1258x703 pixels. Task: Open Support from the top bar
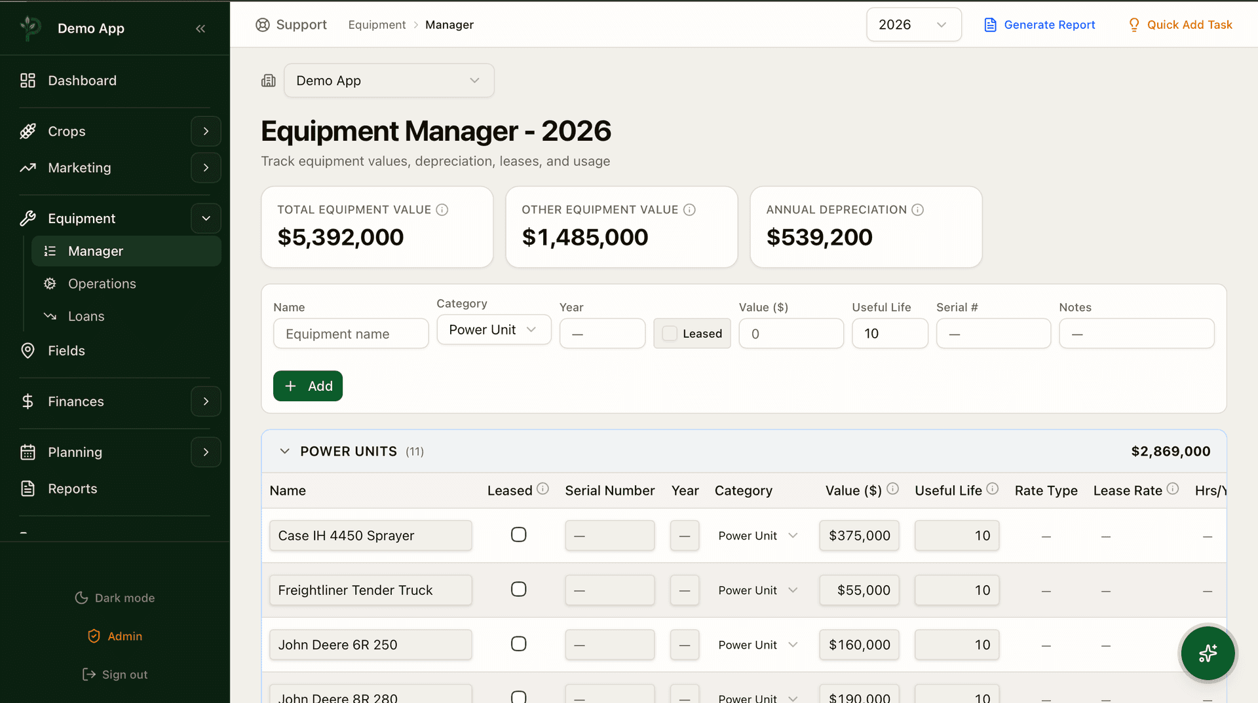291,24
